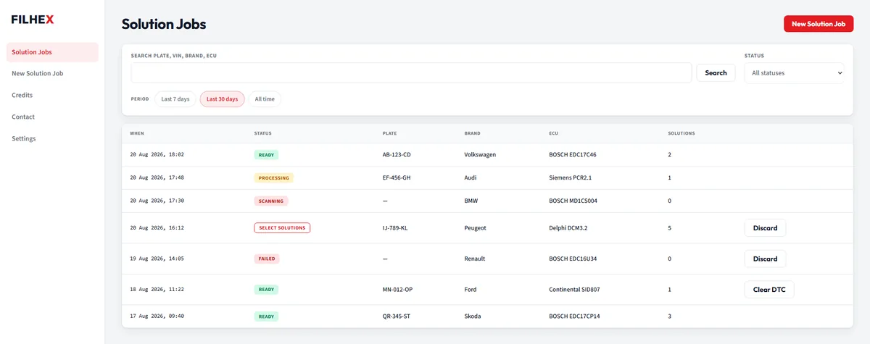Click plate EF-456-GH
870x344 pixels.
tap(397, 177)
